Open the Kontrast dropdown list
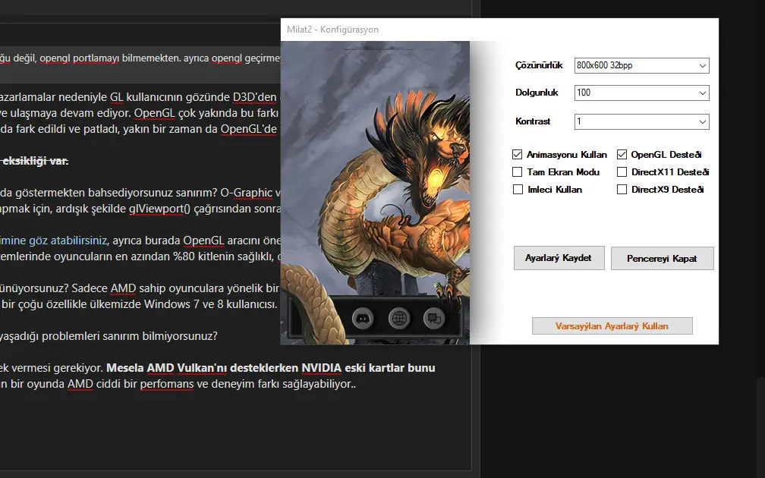The height and width of the screenshot is (478, 765). tap(641, 121)
